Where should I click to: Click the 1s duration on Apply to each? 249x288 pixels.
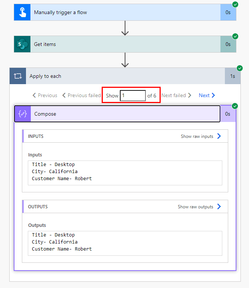pyautogui.click(x=233, y=76)
